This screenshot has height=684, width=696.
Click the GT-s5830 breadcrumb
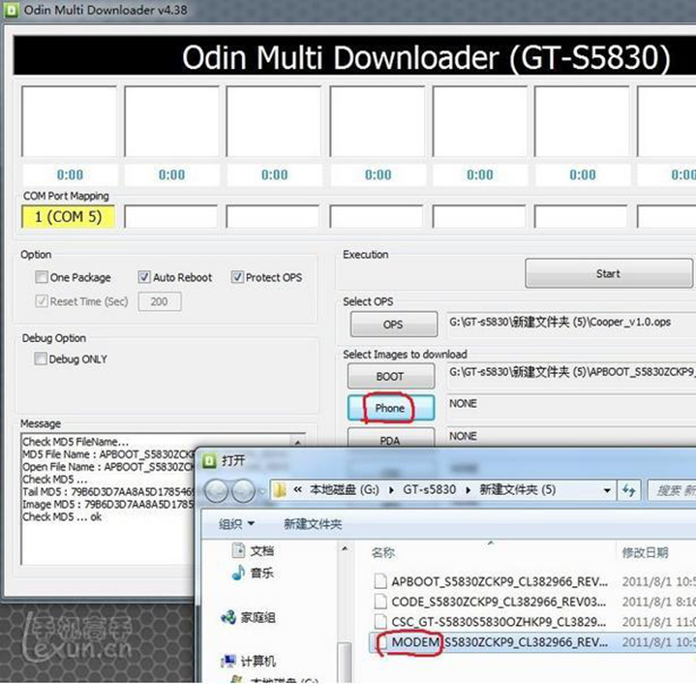(429, 490)
